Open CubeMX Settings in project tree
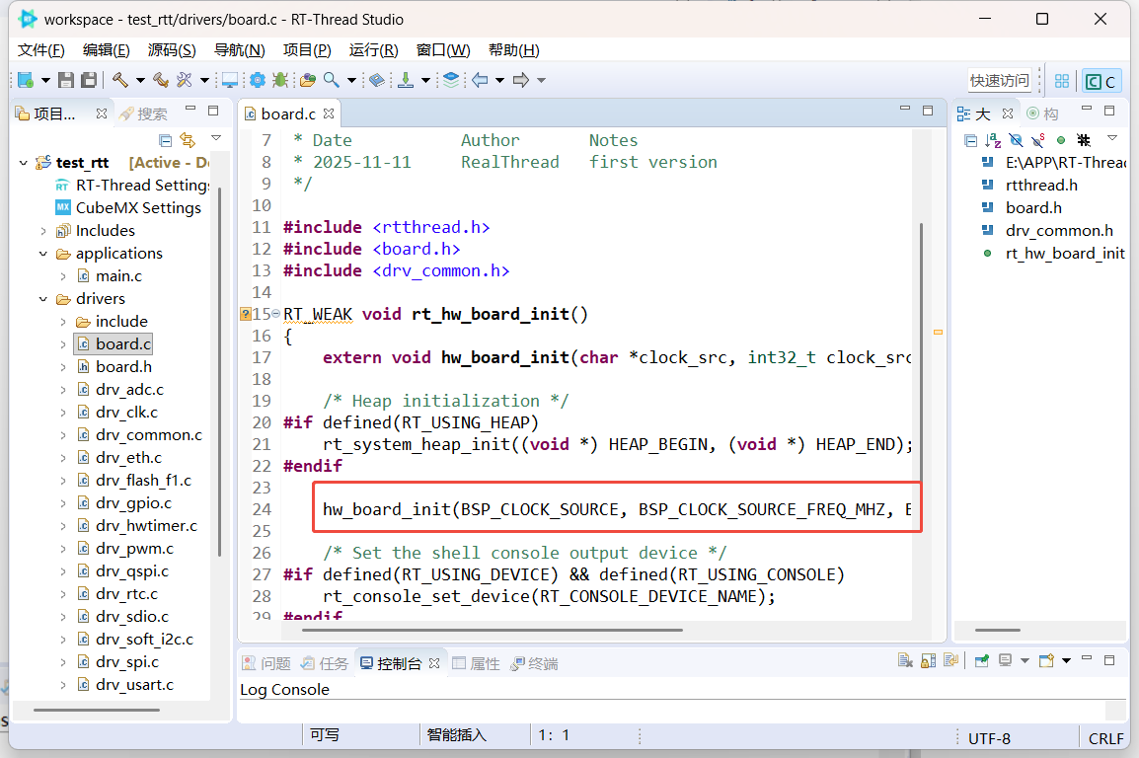 pos(138,208)
